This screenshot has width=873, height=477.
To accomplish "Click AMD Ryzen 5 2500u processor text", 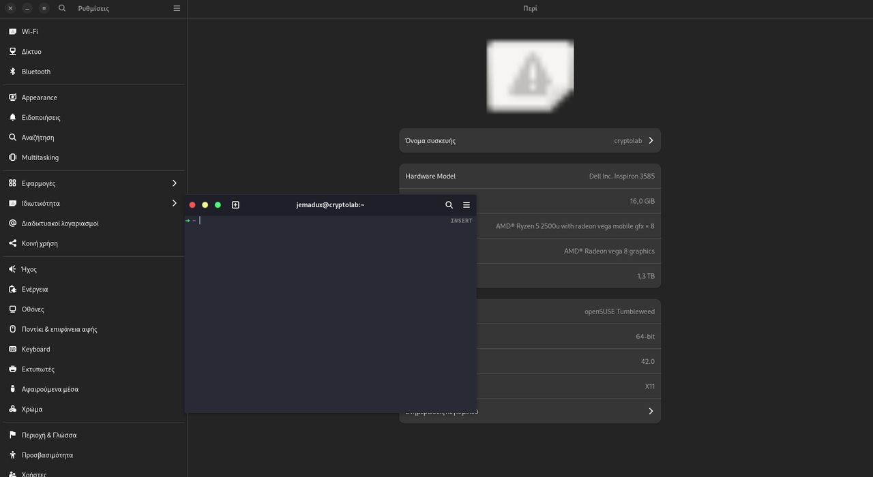I will 575,226.
